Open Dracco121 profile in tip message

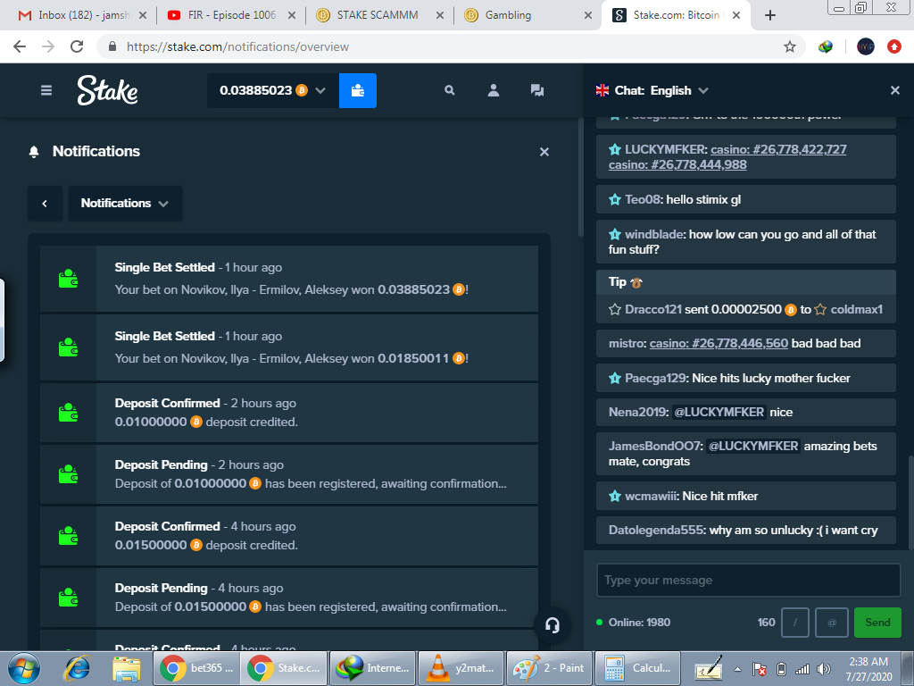(x=652, y=309)
